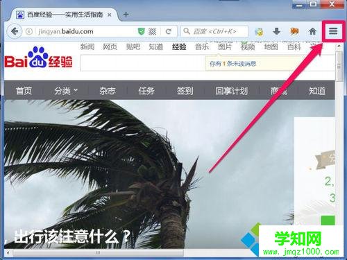The width and height of the screenshot is (347, 260).
Task: Open the 网页 link
Action: point(110,46)
